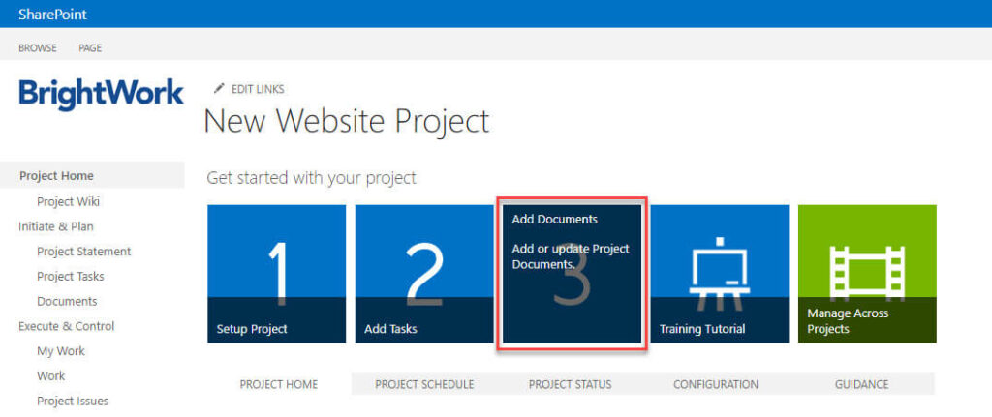Open the Training Tutorial whiteboard tile
The image size is (992, 417).
pos(720,274)
